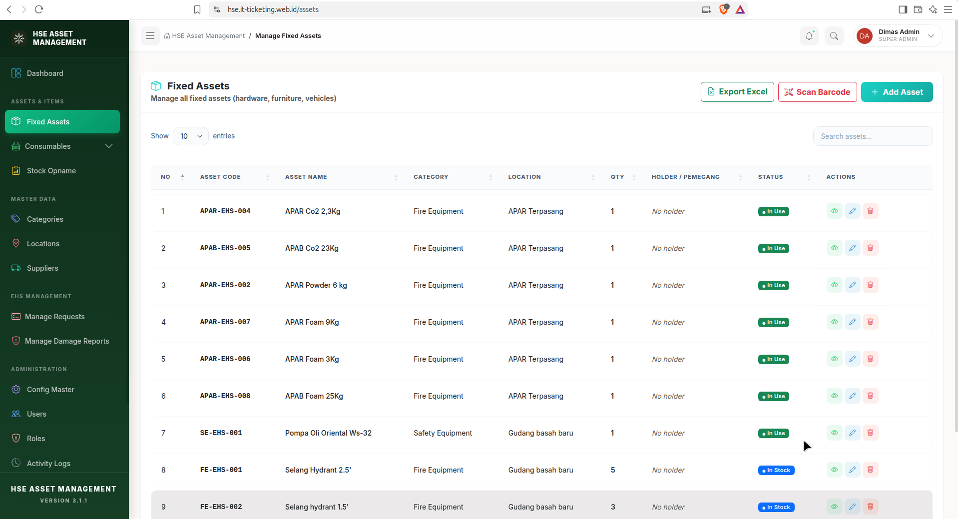Delete the FE-EHS-002 asset
This screenshot has width=958, height=519.
[x=870, y=507]
